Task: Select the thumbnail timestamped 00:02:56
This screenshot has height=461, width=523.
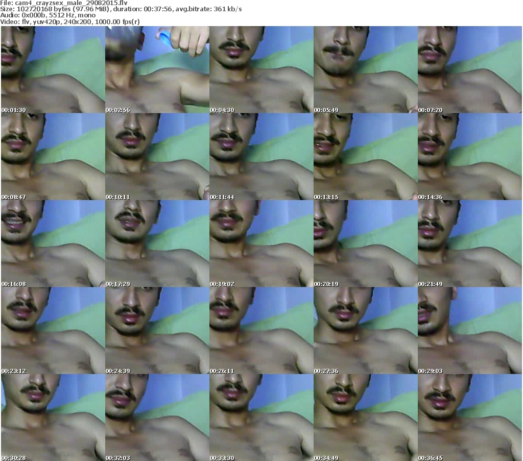Action: click(x=157, y=70)
